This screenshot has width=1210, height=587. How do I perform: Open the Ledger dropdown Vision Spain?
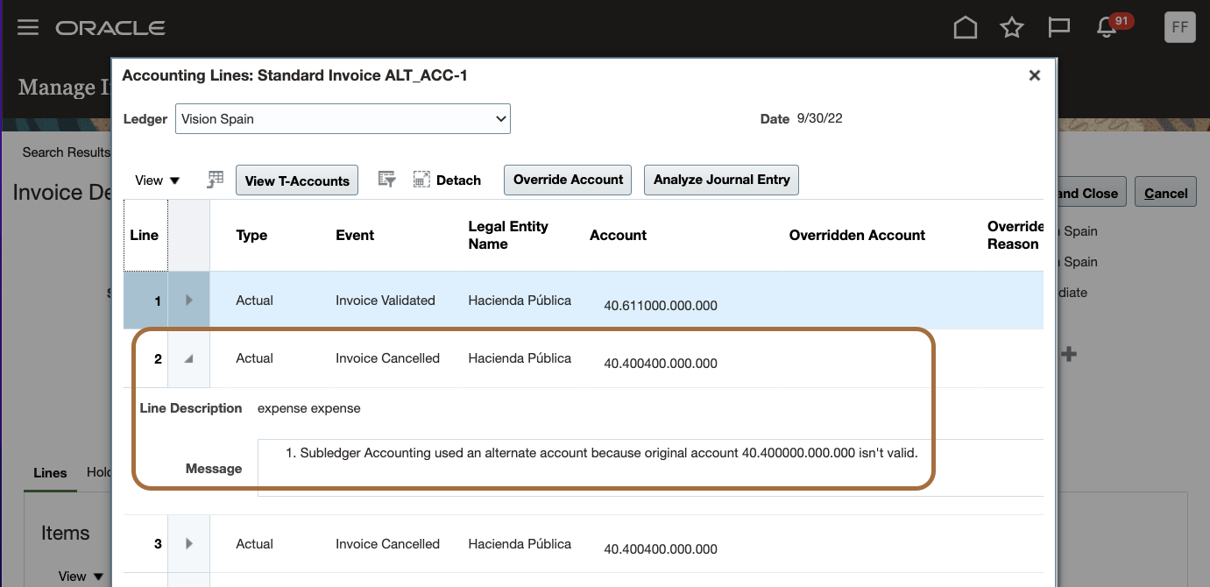tap(343, 118)
